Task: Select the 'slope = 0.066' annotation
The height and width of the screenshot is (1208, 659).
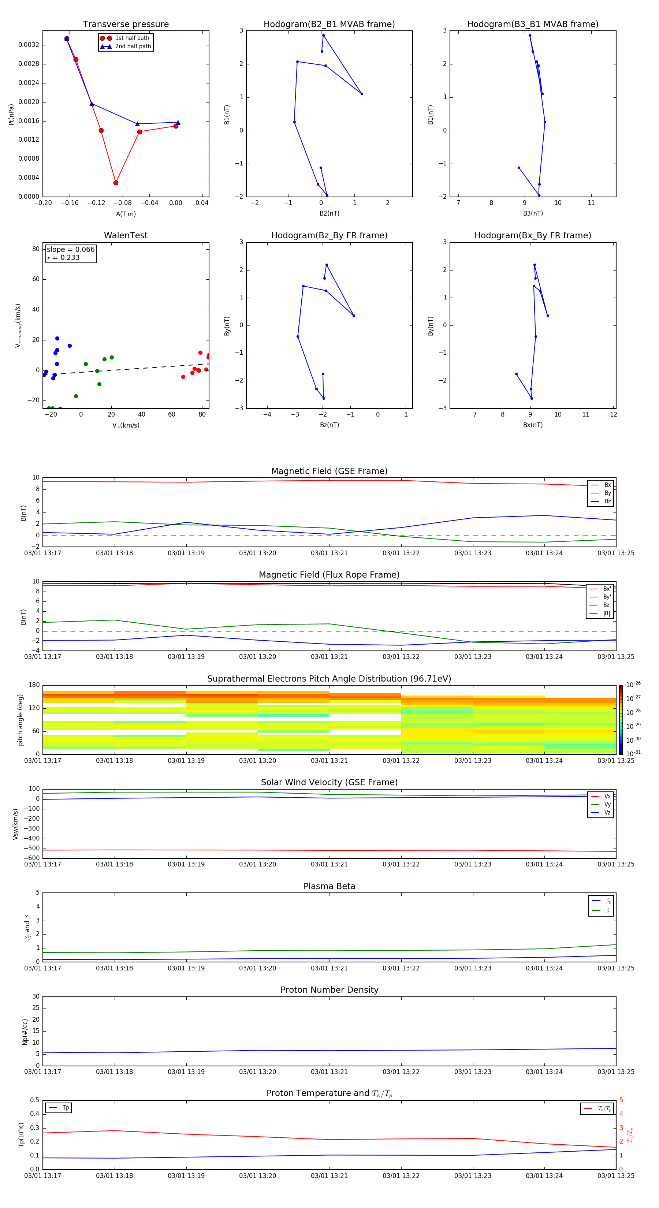Action: tap(71, 250)
